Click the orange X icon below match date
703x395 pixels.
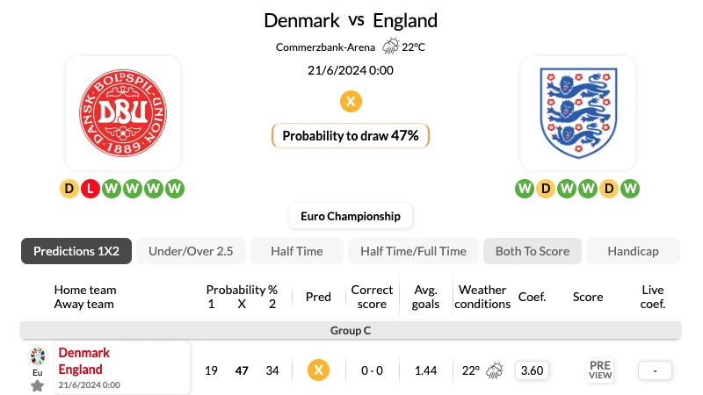pyautogui.click(x=351, y=101)
